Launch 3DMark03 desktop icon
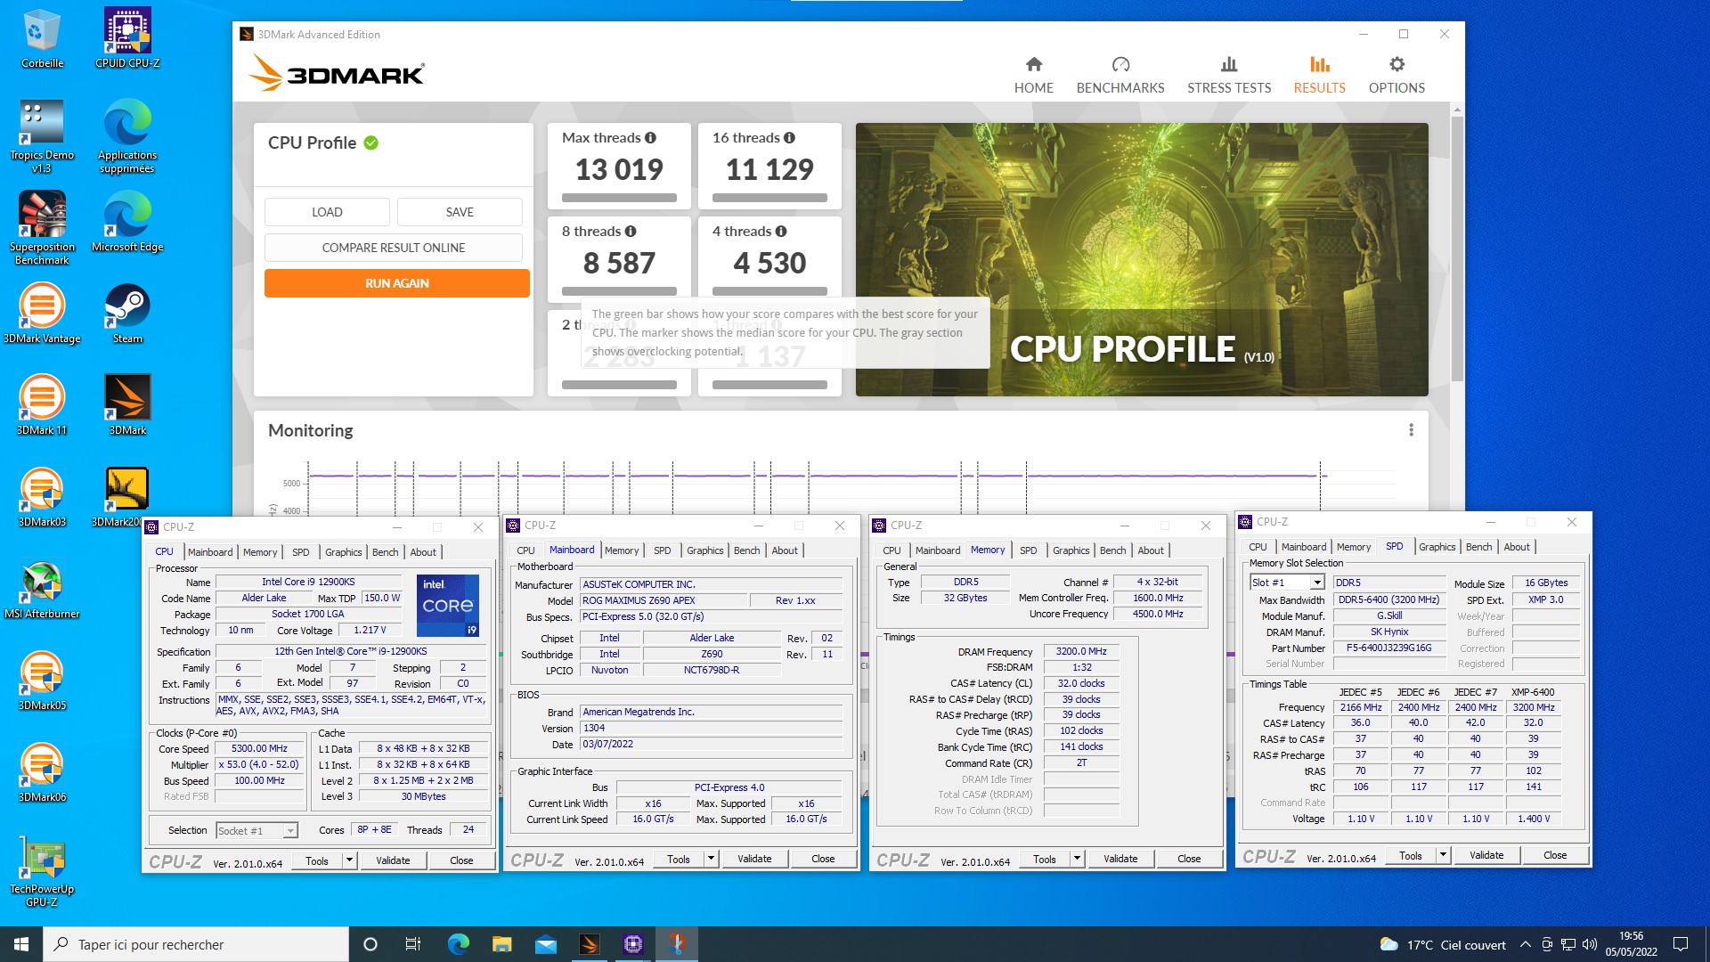 [42, 497]
